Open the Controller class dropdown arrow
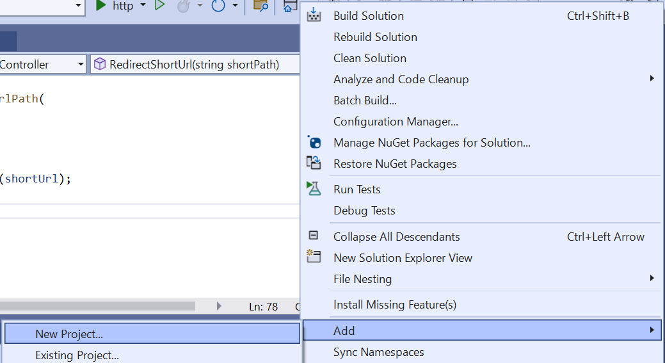665x363 pixels. (x=81, y=65)
